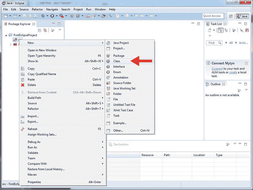Click Open Type Hierarchy menu entry

[63, 56]
